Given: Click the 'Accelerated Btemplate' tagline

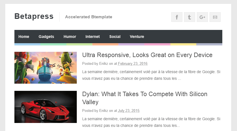Looking at the screenshot, I should pyautogui.click(x=88, y=17).
